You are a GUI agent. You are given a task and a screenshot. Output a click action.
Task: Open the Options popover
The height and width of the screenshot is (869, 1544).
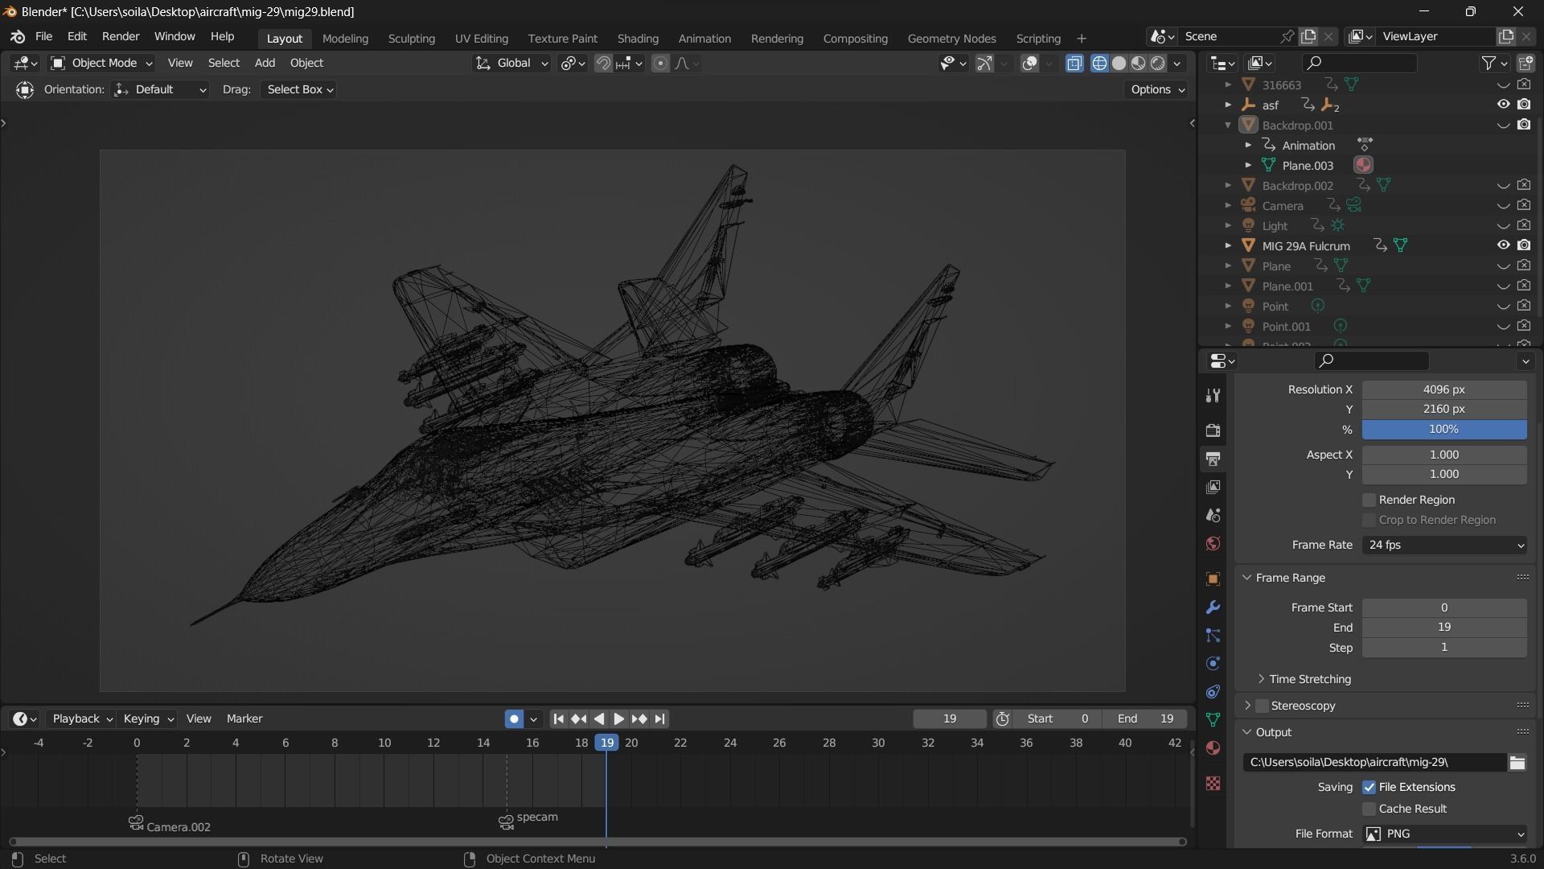[x=1157, y=89]
